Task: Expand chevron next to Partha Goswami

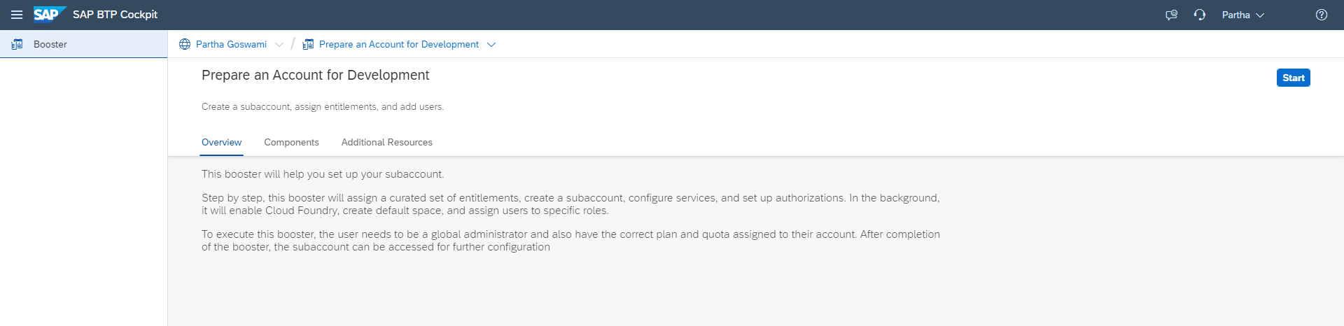Action: click(279, 44)
